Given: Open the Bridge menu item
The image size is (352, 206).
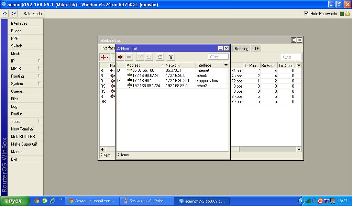Looking at the screenshot, I should [x=16, y=31].
